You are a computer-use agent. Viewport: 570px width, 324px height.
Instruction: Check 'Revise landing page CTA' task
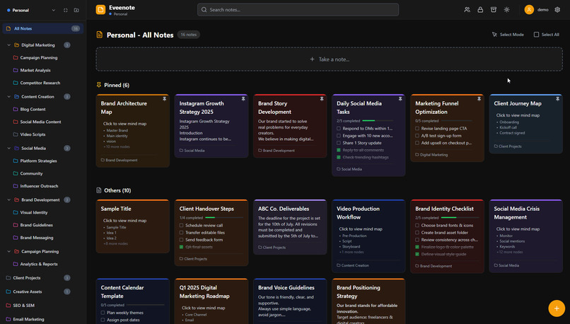click(417, 128)
